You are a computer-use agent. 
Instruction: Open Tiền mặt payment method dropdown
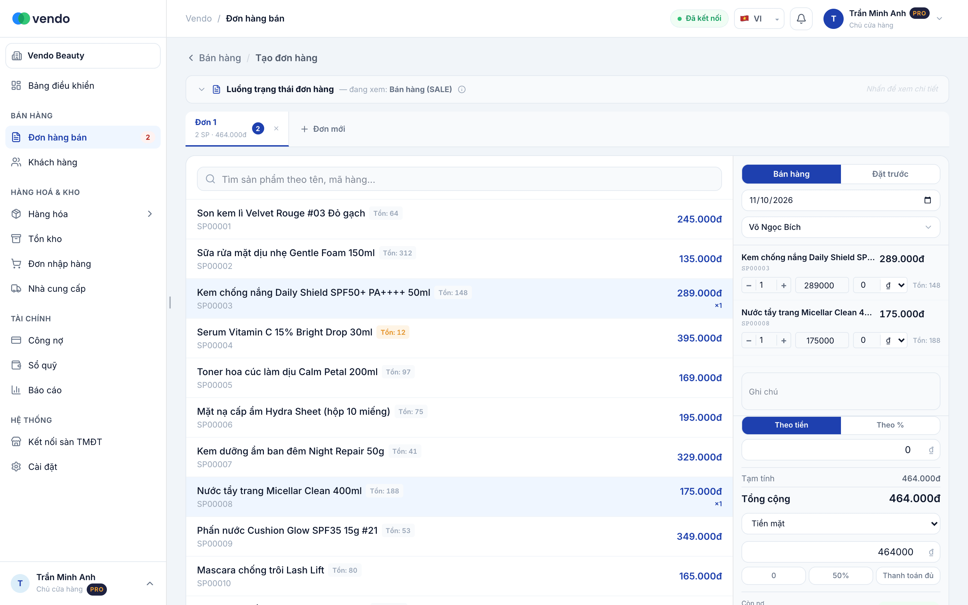[840, 523]
